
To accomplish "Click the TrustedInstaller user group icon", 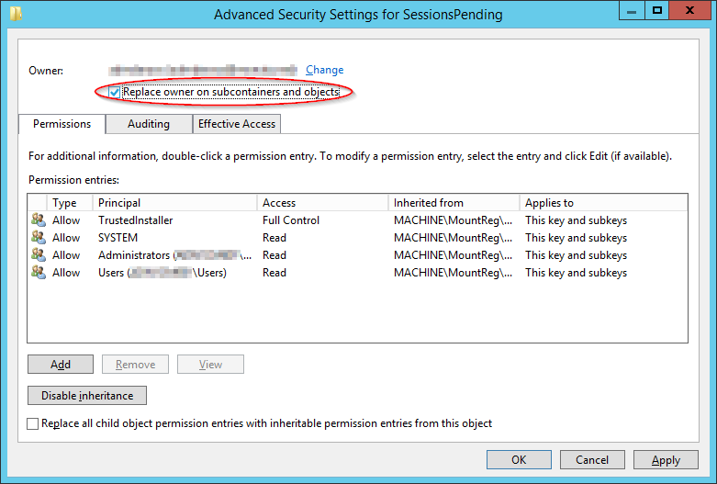I will pos(39,220).
